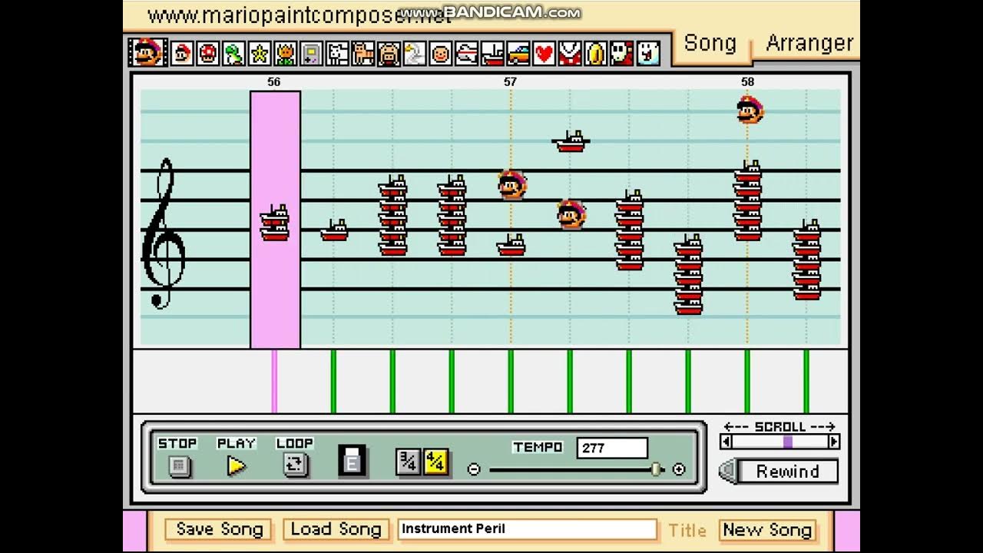Image resolution: width=983 pixels, height=553 pixels.
Task: Click the single boat note above staff
Action: click(571, 141)
